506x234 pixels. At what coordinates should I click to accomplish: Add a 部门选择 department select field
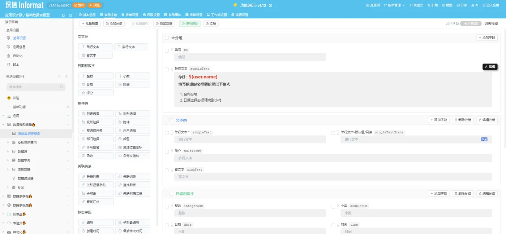click(x=96, y=139)
